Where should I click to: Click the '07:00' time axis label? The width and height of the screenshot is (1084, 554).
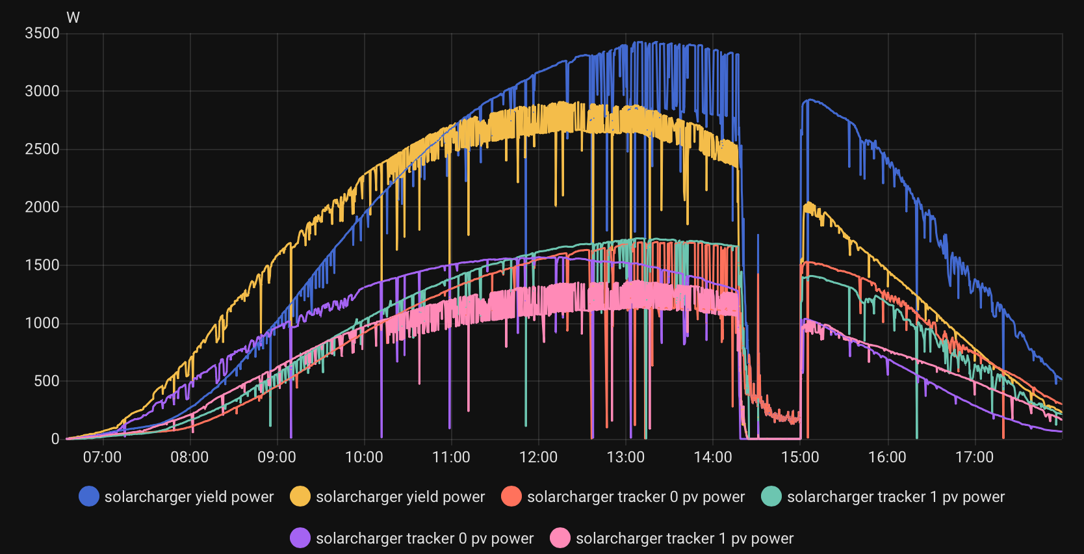pos(103,457)
